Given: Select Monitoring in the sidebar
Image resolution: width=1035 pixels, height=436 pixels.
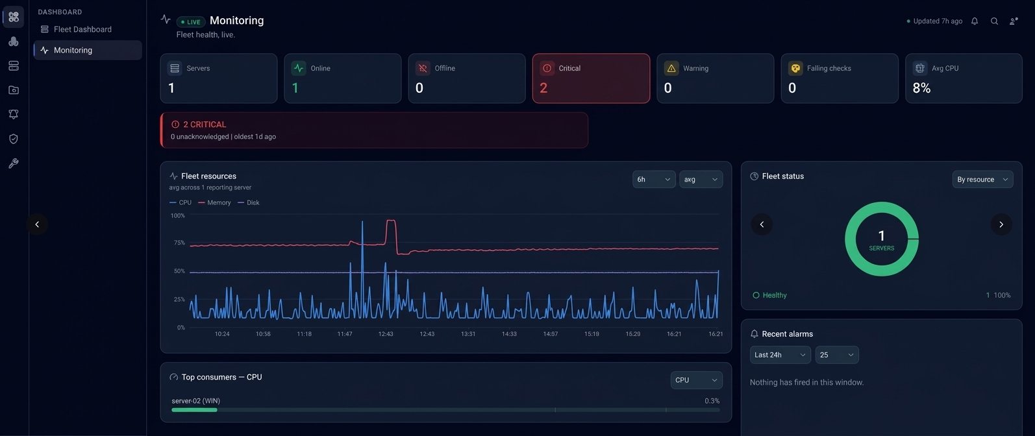Looking at the screenshot, I should tap(88, 50).
